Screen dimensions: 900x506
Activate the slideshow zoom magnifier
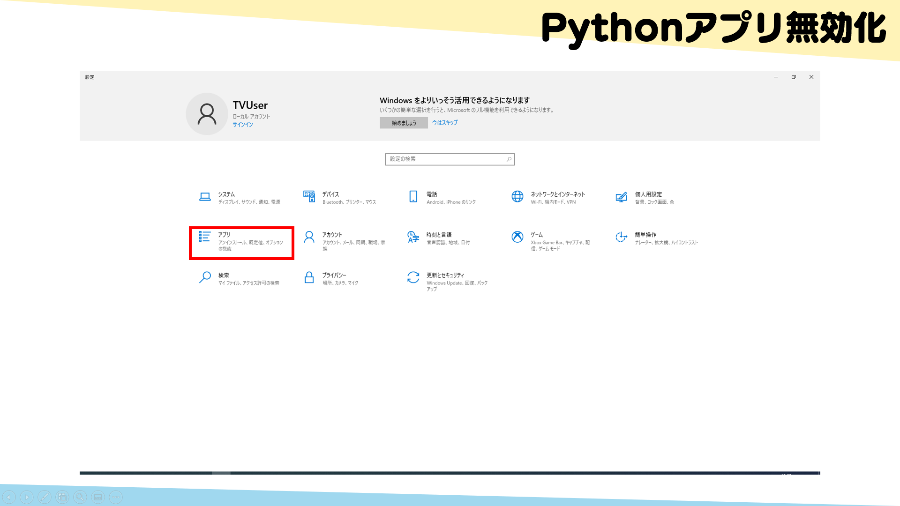(80, 497)
